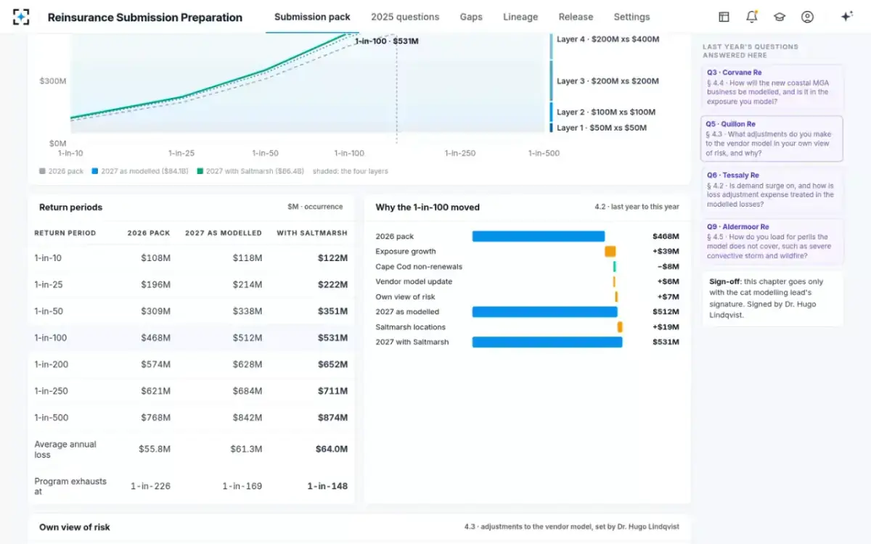The width and height of the screenshot is (871, 544).
Task: Click the 1-in-250 chart axis label
Action: (x=460, y=153)
